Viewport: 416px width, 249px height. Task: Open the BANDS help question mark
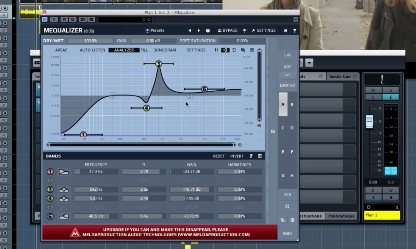pyautogui.click(x=251, y=156)
